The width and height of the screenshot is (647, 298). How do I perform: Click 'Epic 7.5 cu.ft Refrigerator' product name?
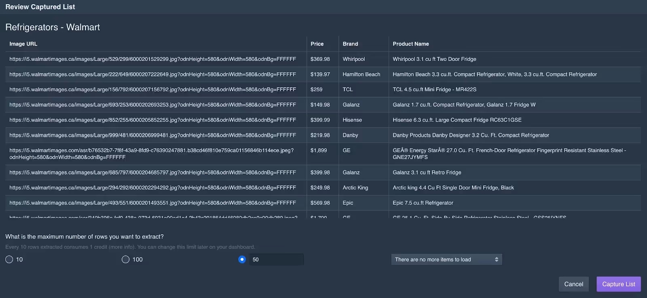point(423,203)
